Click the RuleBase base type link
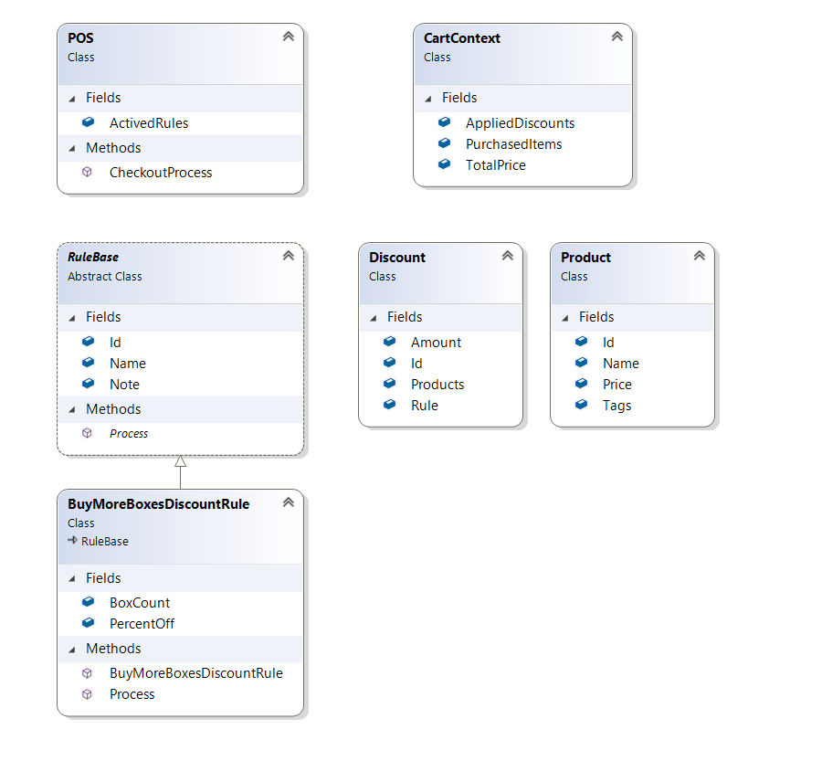 [104, 541]
